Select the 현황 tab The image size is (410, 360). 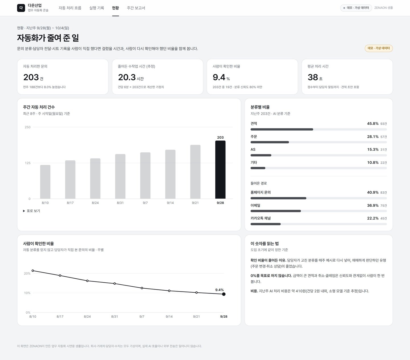point(116,8)
